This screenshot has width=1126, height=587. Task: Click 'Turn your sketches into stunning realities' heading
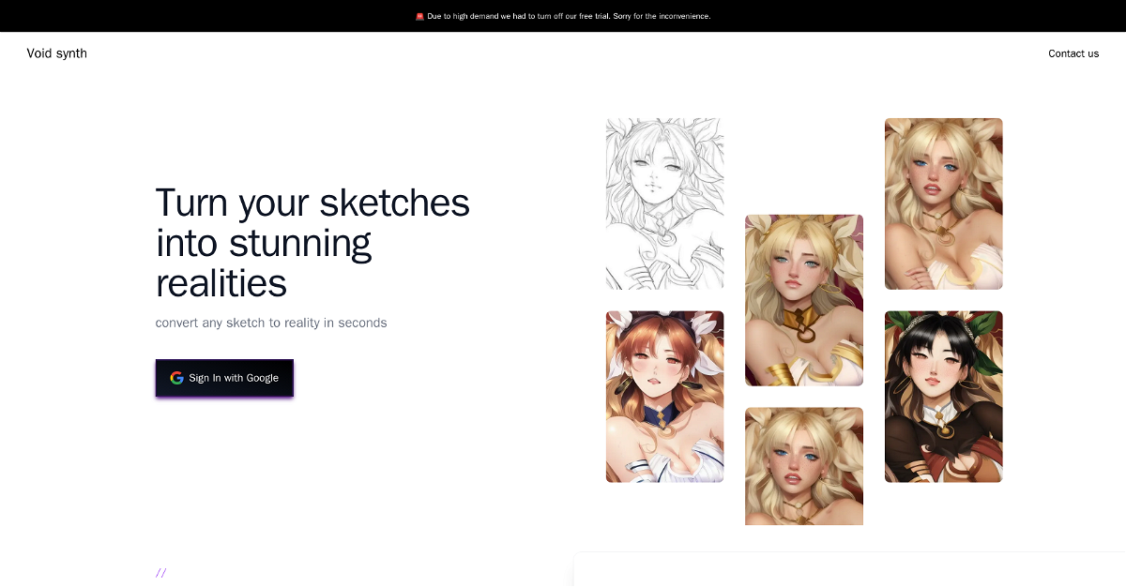tap(312, 242)
